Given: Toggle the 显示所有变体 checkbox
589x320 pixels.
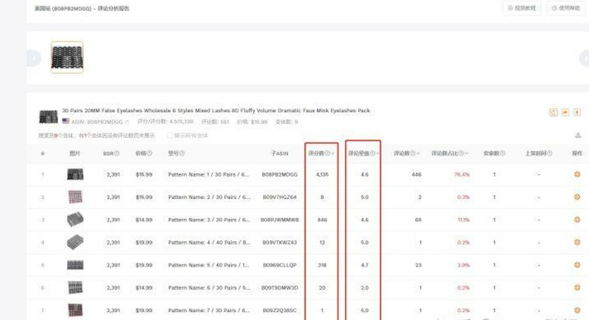Looking at the screenshot, I should (x=170, y=135).
